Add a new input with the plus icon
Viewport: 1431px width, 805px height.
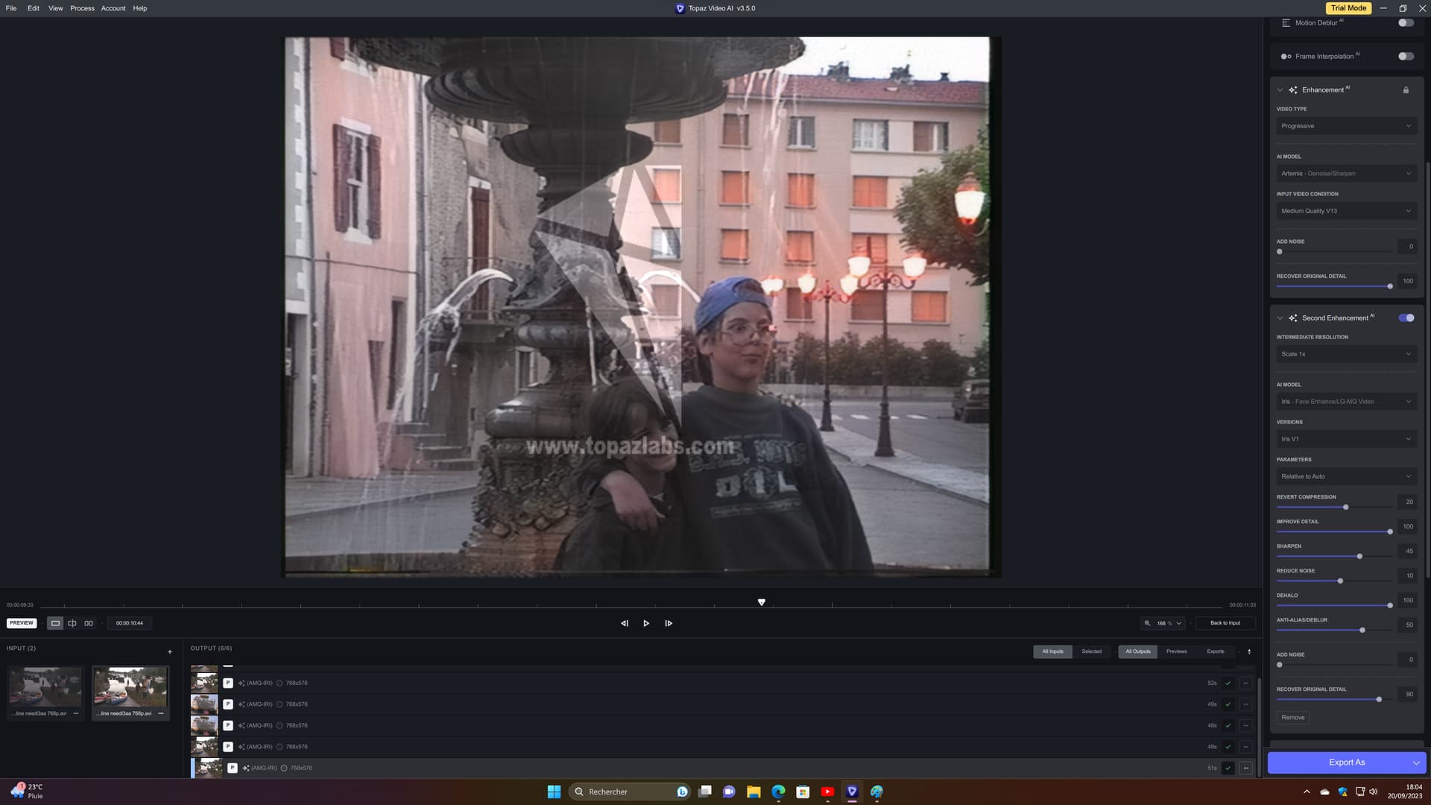[169, 651]
